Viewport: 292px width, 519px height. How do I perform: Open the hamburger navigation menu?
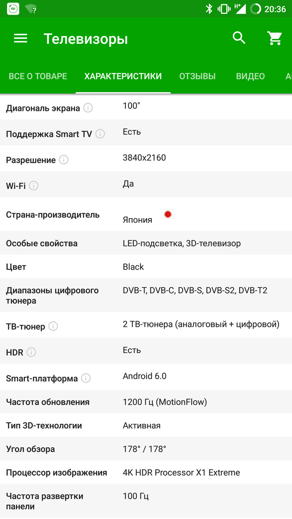(20, 39)
